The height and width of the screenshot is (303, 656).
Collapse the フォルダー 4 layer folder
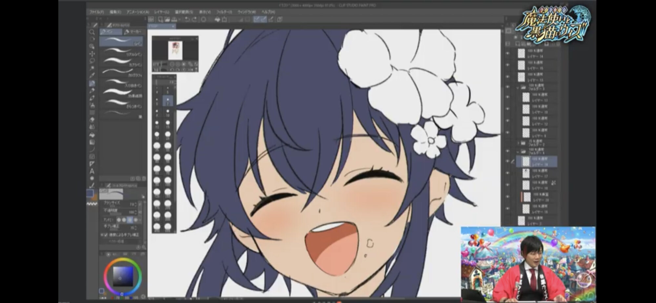tap(518, 152)
